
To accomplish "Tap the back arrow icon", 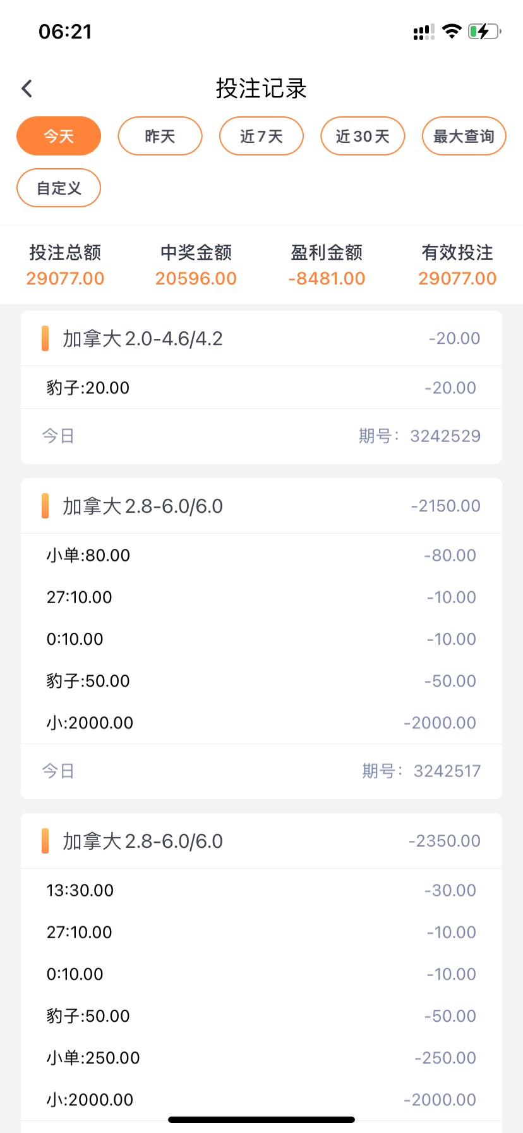I will (x=27, y=89).
